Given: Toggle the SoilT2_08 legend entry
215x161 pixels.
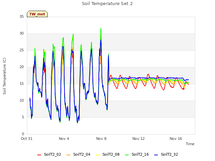Looking at the screenshot, I should point(107,155).
